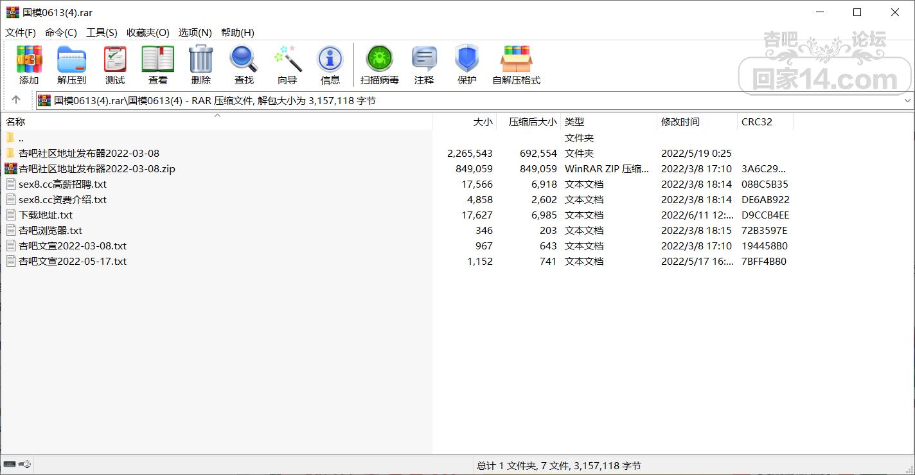Screen dimensions: 915x475
Task: Sort by the 压缩后大小 column header
Action: (x=529, y=121)
